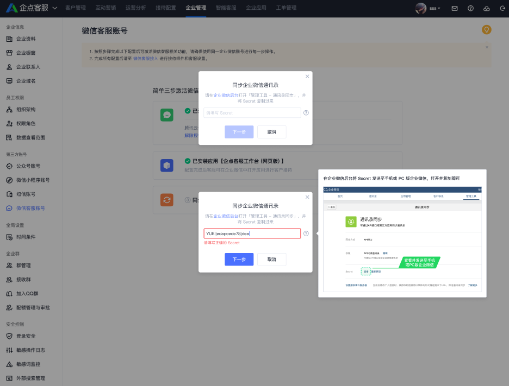Select 企业管理 top menu
Viewport: 509px width, 386px height.
tap(196, 8)
